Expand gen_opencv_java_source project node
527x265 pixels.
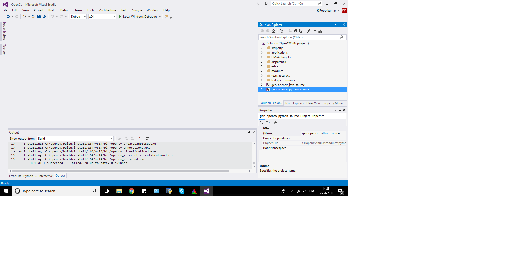(262, 85)
